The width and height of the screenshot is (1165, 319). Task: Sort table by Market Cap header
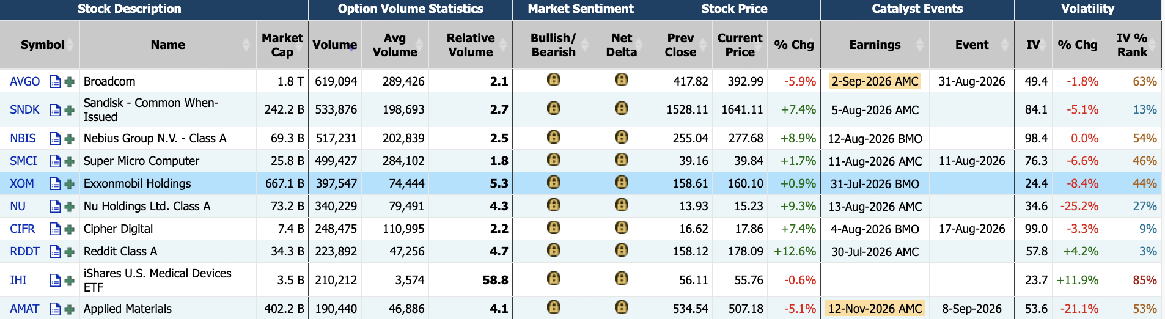click(x=282, y=45)
